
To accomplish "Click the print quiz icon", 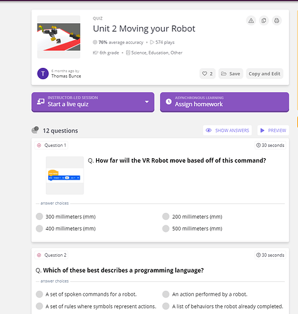I will (x=277, y=21).
